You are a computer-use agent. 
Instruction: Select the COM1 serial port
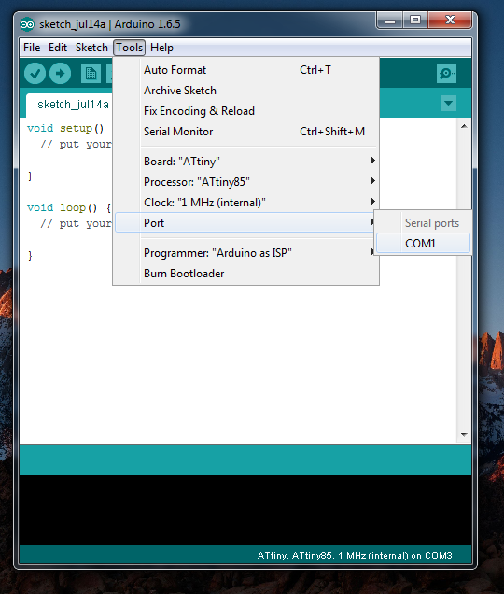(x=423, y=243)
